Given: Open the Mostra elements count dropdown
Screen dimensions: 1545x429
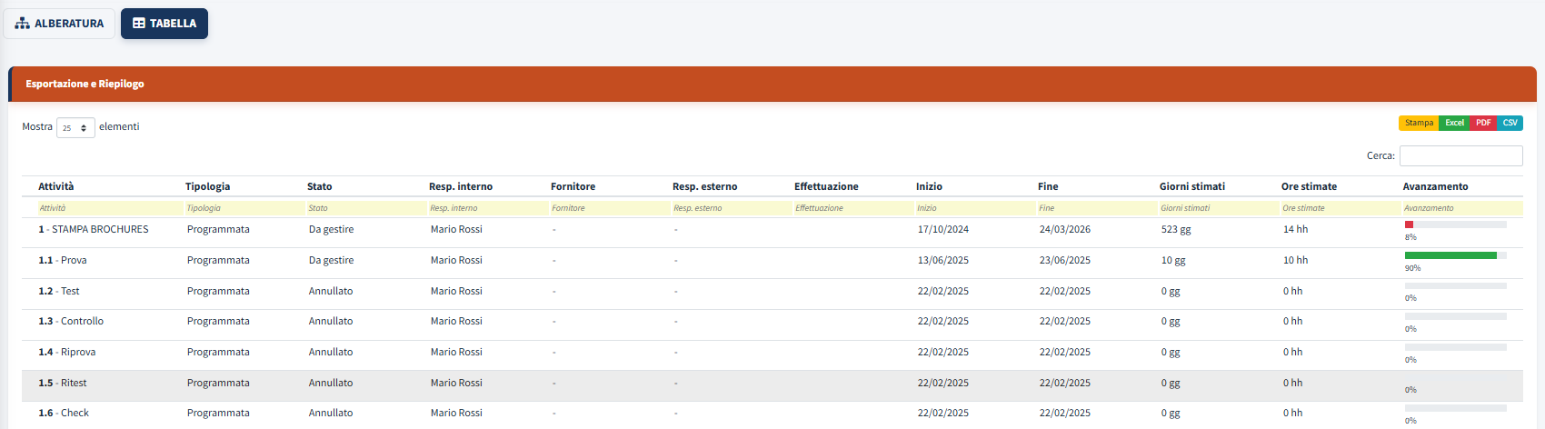Looking at the screenshot, I should 75,128.
